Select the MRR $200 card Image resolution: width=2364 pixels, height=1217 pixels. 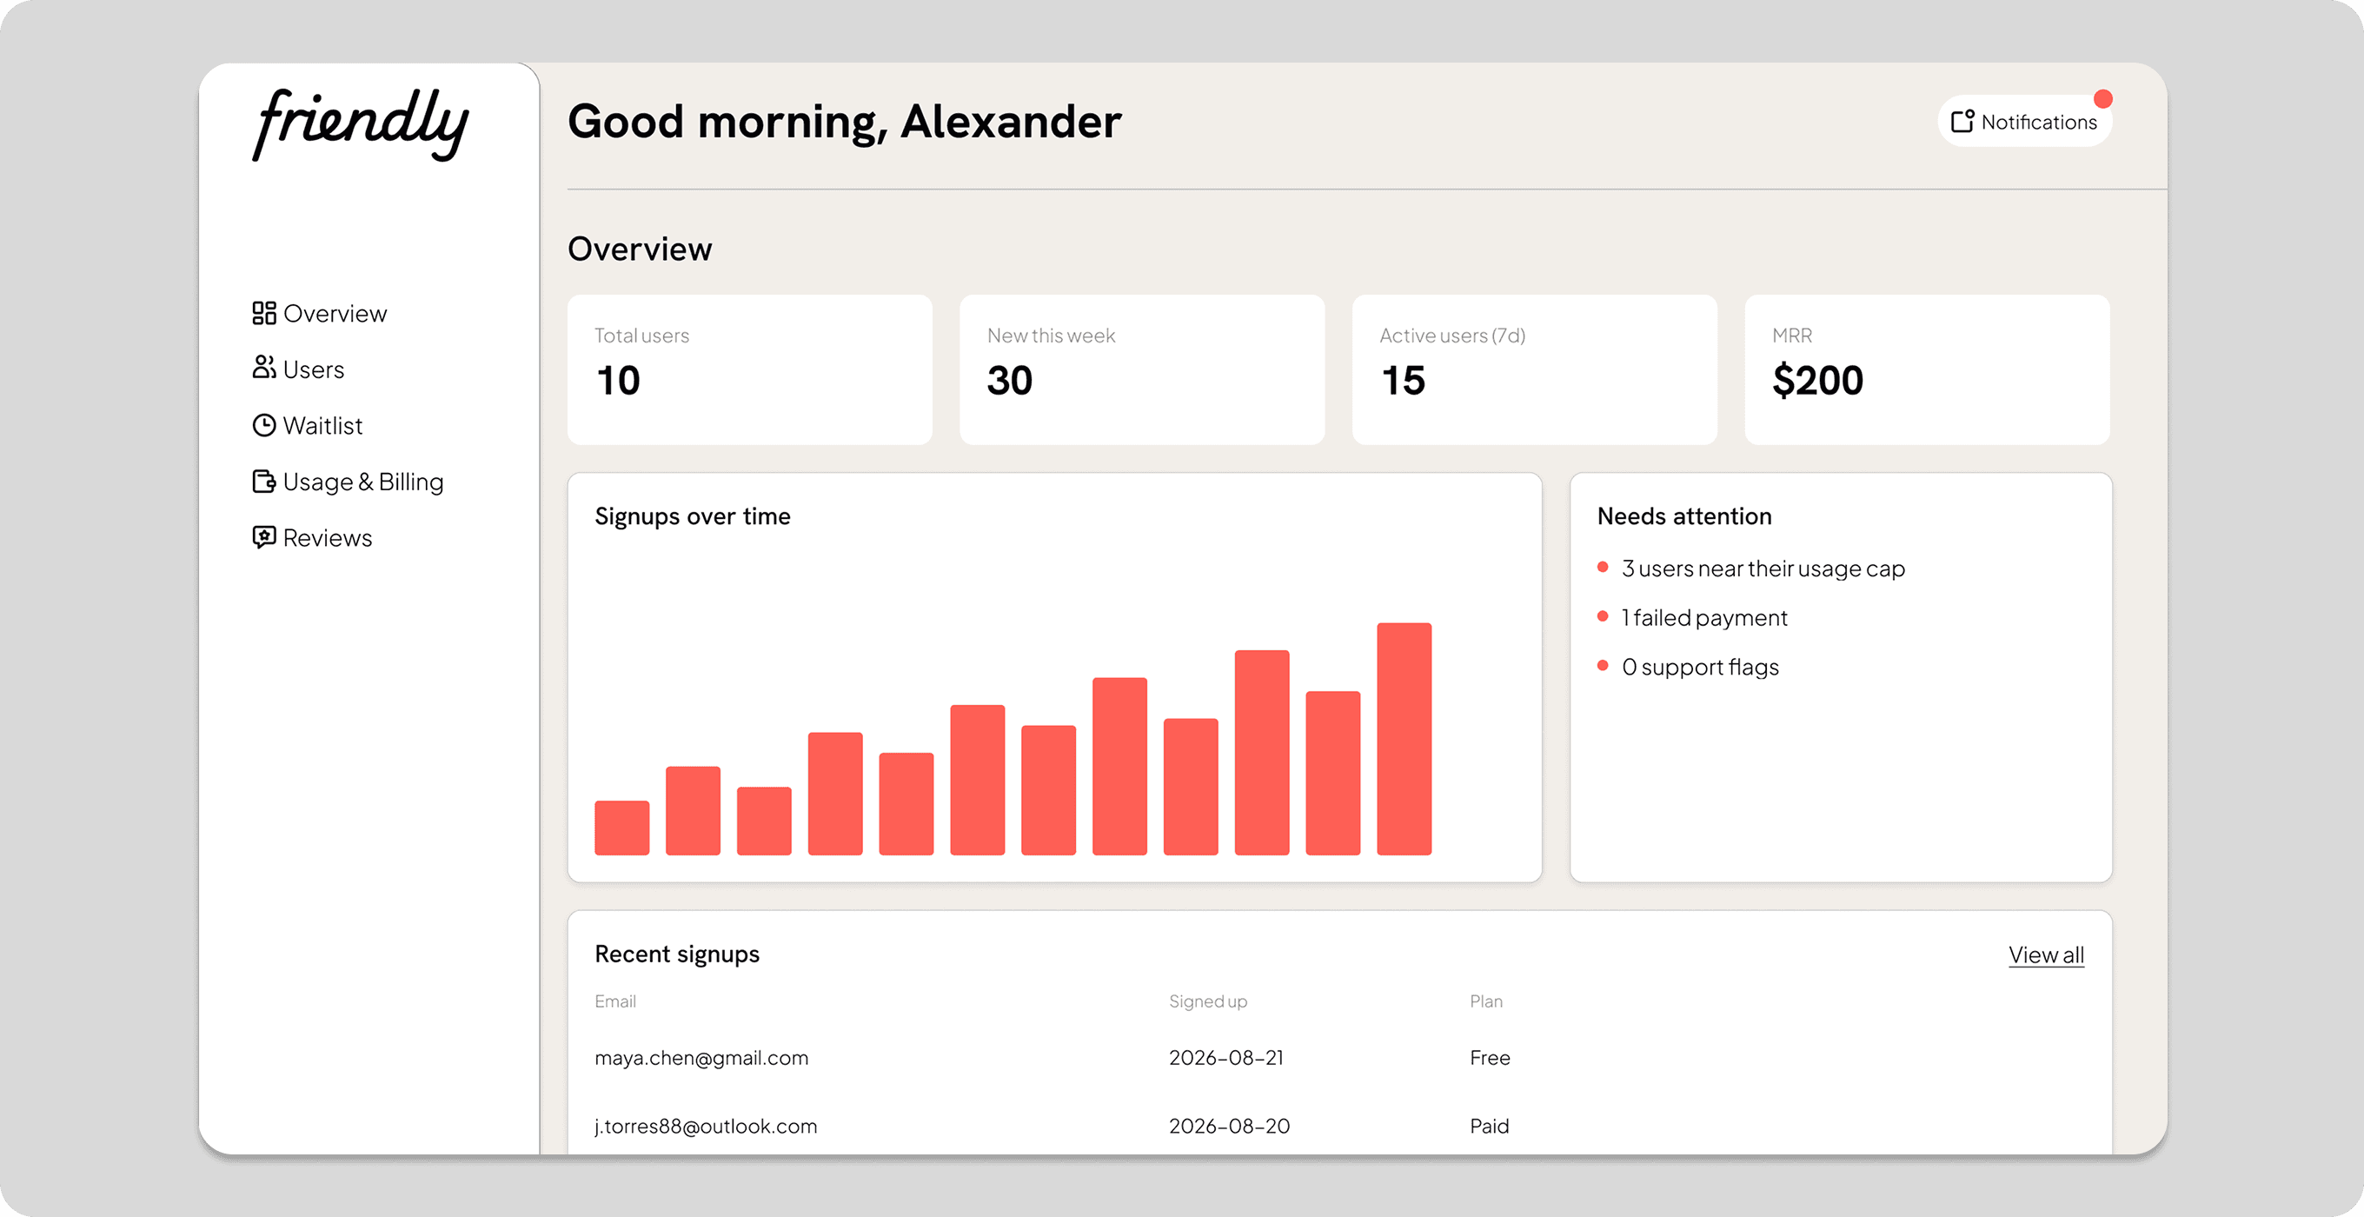(1926, 369)
